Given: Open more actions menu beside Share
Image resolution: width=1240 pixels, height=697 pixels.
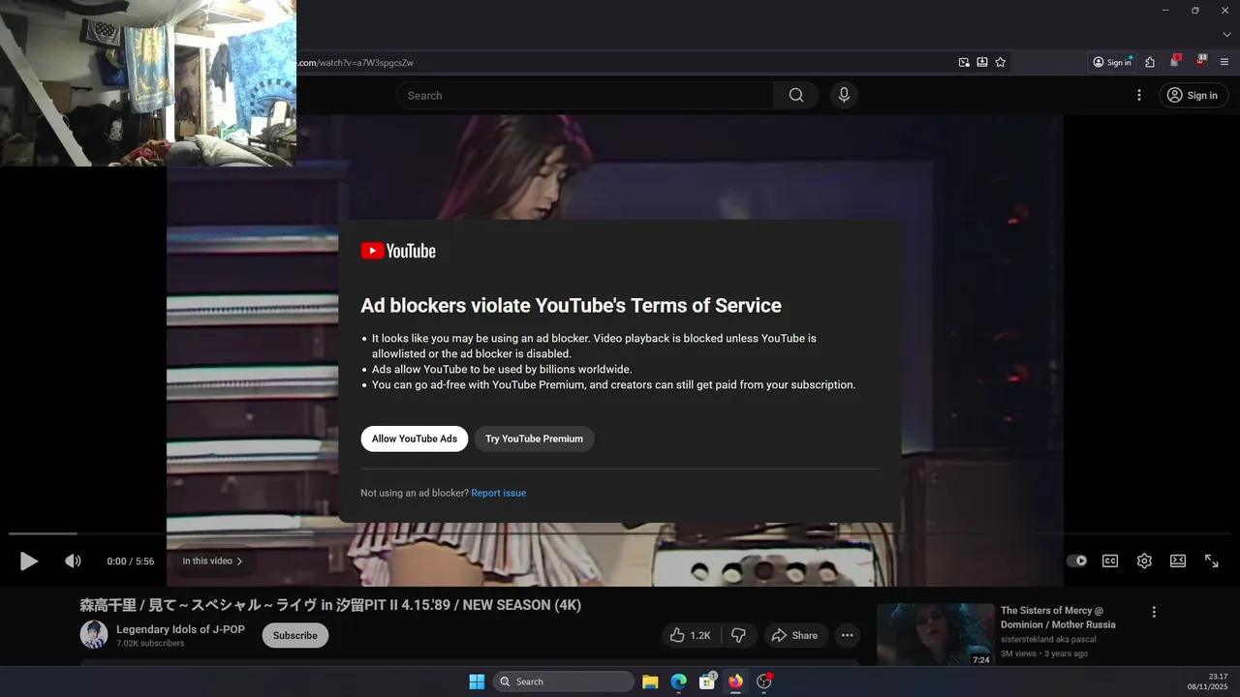Looking at the screenshot, I should pyautogui.click(x=848, y=635).
